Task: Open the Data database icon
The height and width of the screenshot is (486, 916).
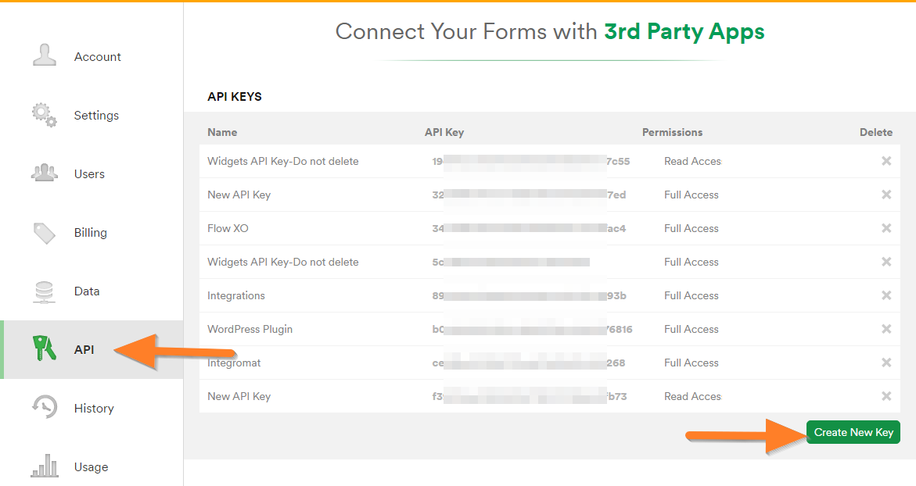Action: coord(45,291)
